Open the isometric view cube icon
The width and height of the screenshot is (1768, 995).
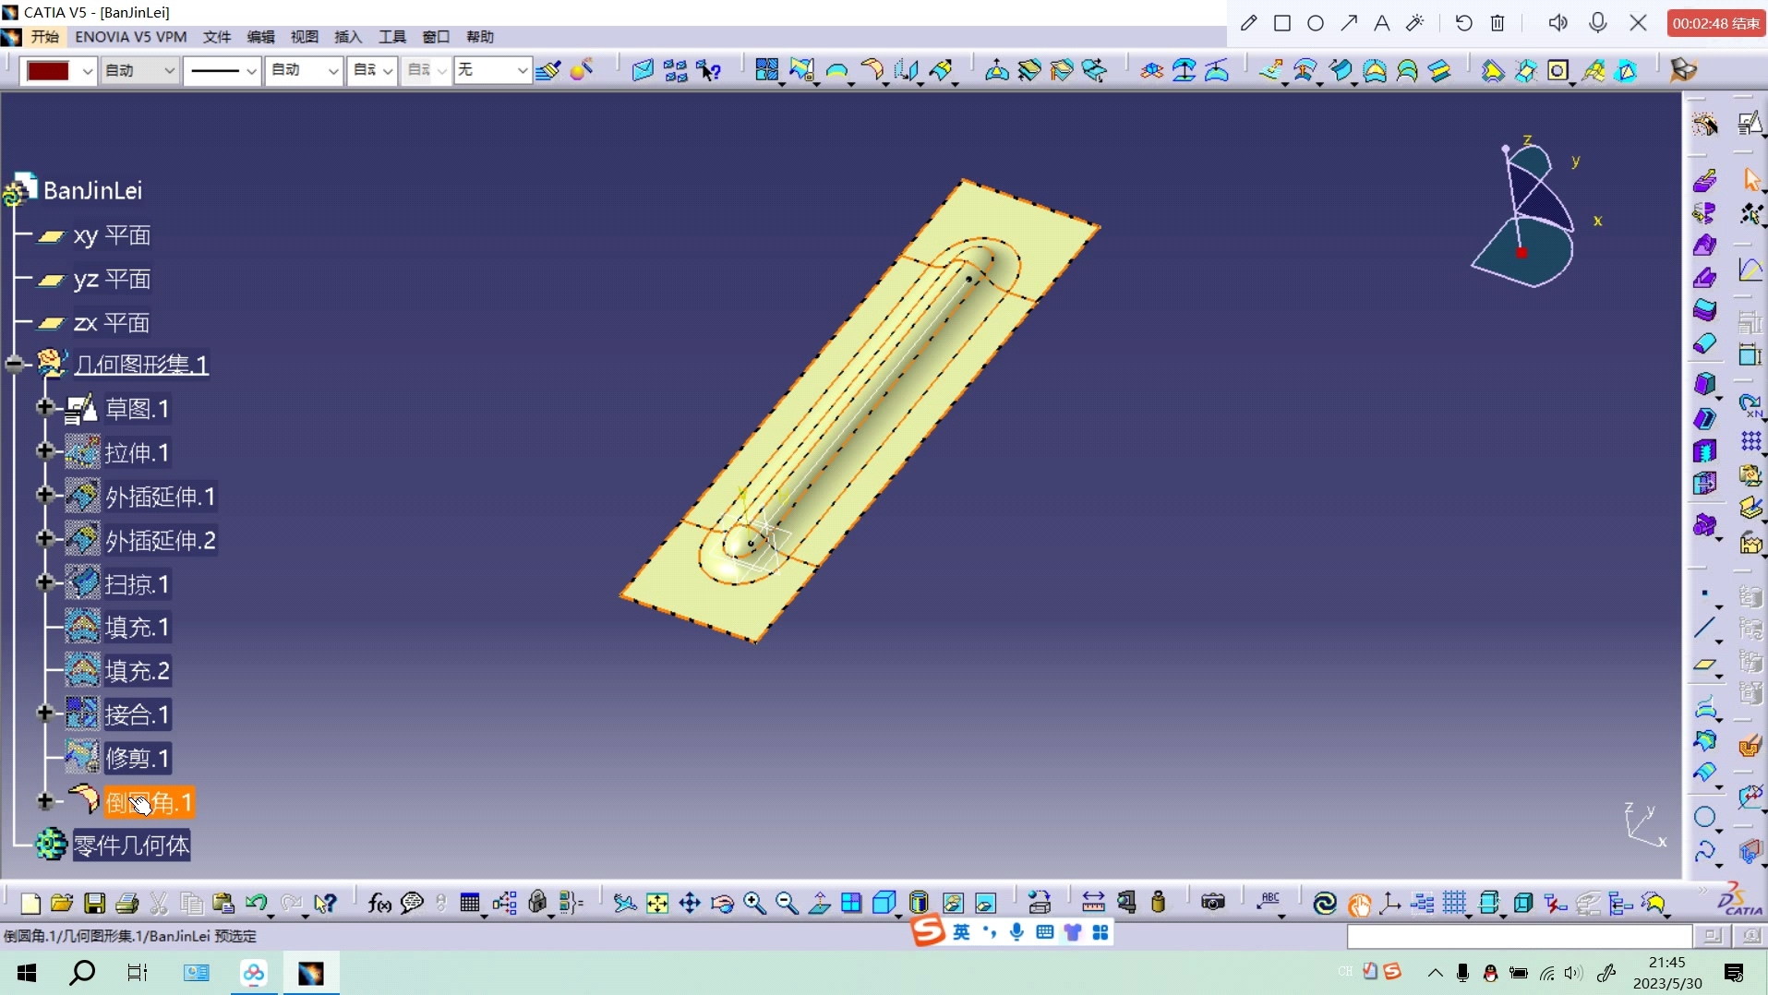(884, 904)
